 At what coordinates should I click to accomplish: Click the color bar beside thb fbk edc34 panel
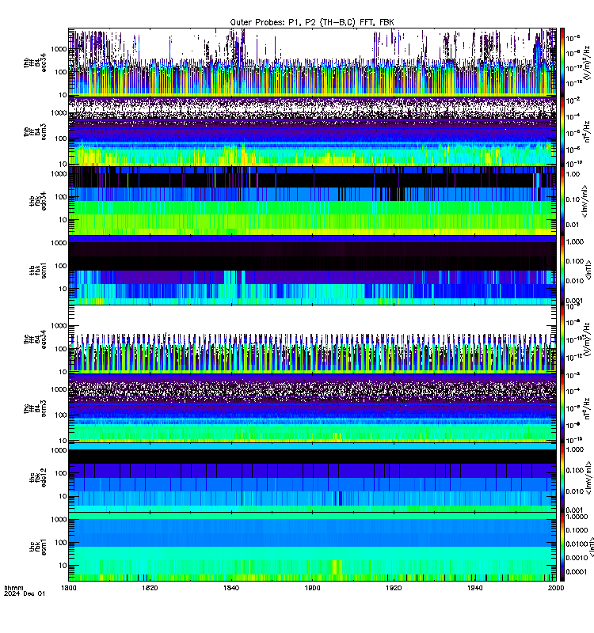562,201
